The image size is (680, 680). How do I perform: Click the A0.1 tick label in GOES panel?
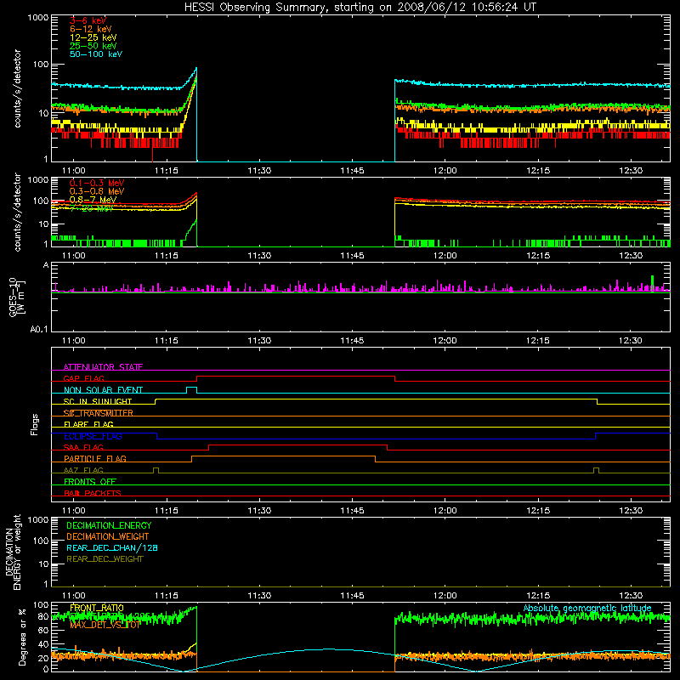pos(39,330)
